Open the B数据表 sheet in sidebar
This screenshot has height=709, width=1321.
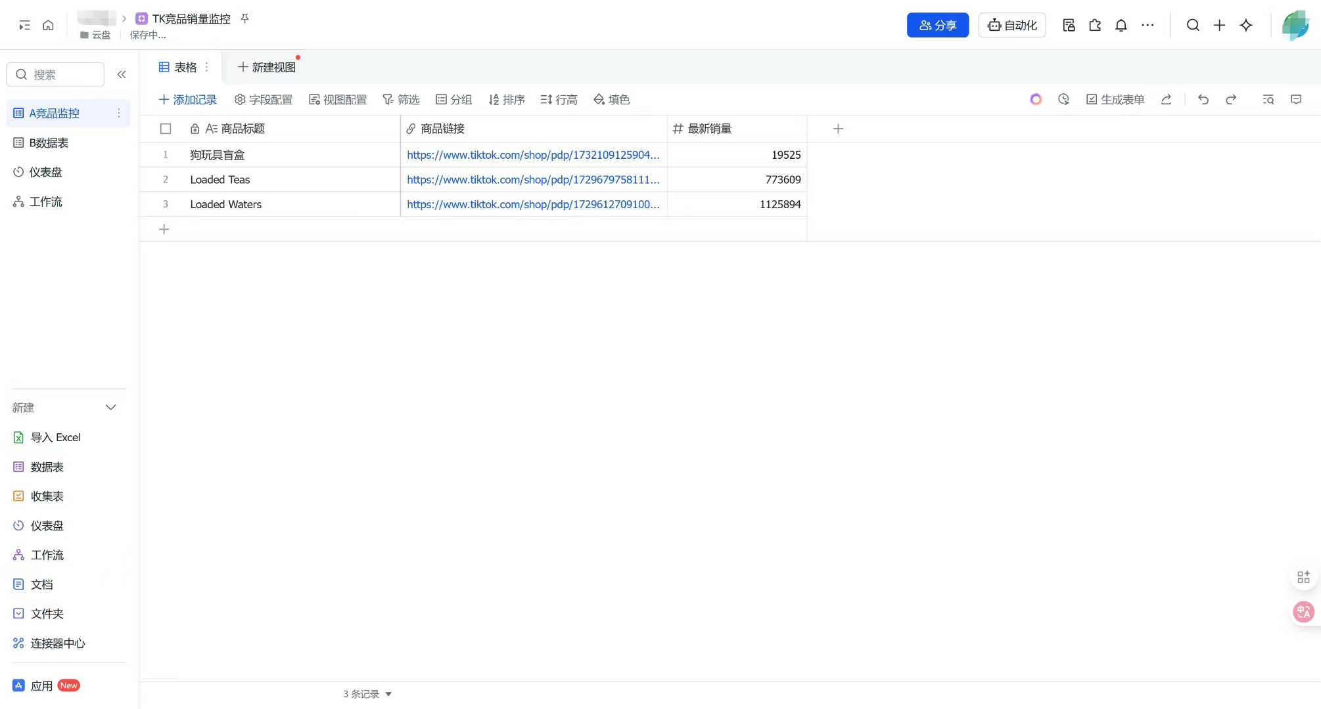tap(49, 143)
